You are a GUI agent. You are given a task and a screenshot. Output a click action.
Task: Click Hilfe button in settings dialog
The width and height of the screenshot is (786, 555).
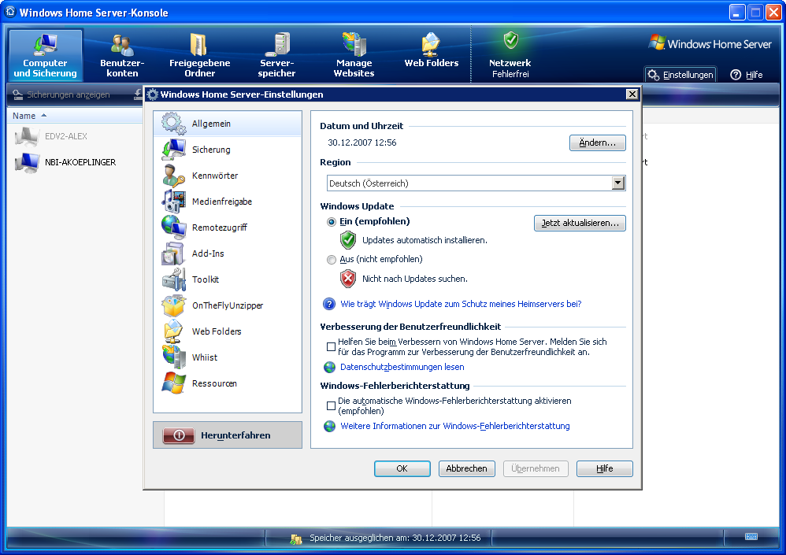coord(605,468)
